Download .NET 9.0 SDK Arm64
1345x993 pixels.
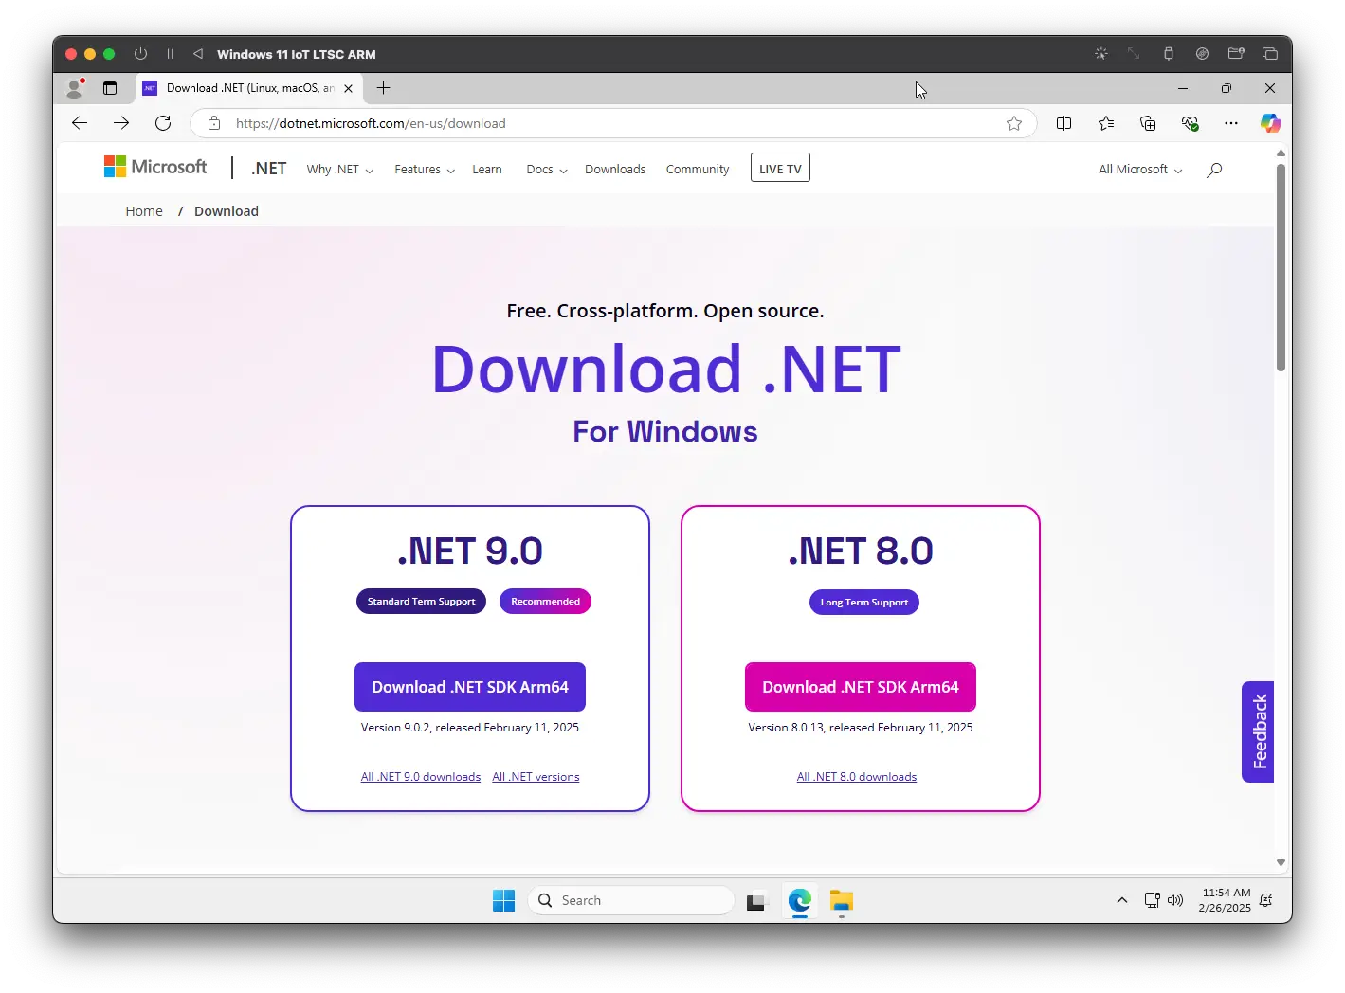pos(470,687)
